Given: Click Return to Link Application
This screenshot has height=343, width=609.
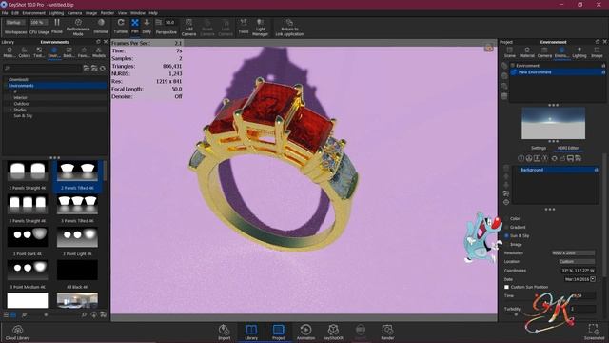Looking at the screenshot, I should click(x=289, y=27).
